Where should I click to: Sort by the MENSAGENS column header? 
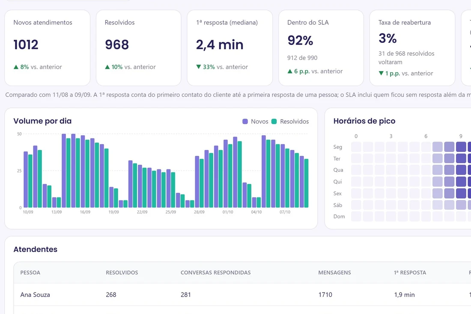(335, 273)
